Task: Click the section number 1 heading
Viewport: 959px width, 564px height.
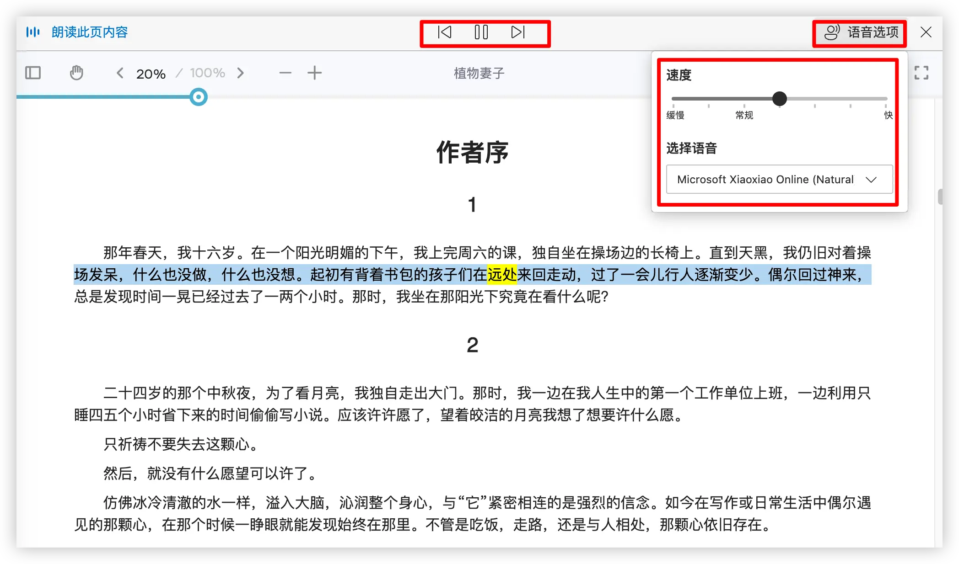Action: pyautogui.click(x=473, y=205)
